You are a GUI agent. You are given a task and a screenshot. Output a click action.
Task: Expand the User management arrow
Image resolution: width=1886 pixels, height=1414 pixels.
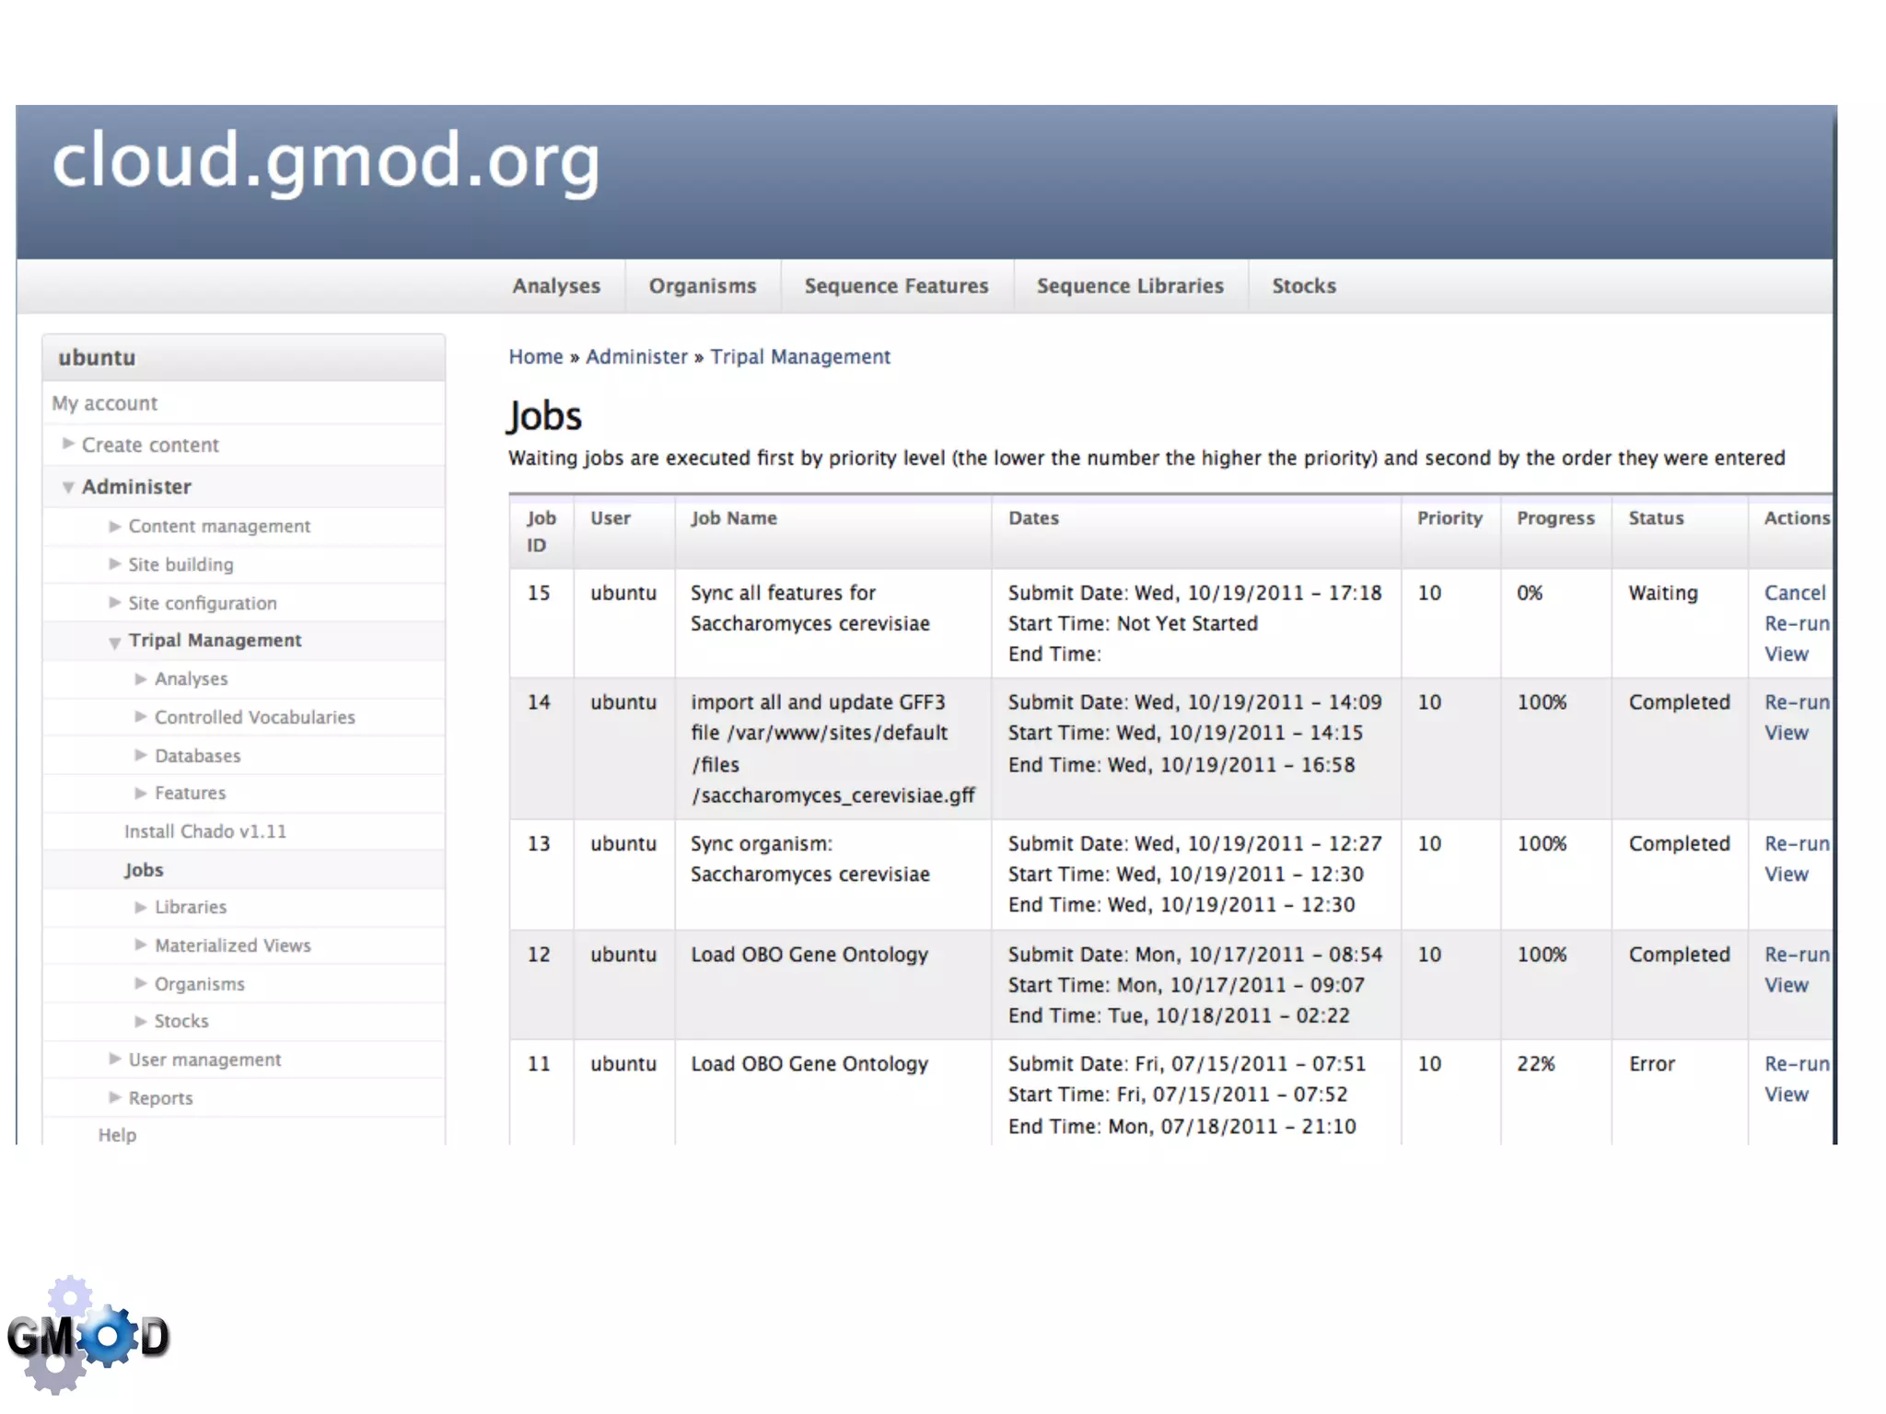point(114,1060)
